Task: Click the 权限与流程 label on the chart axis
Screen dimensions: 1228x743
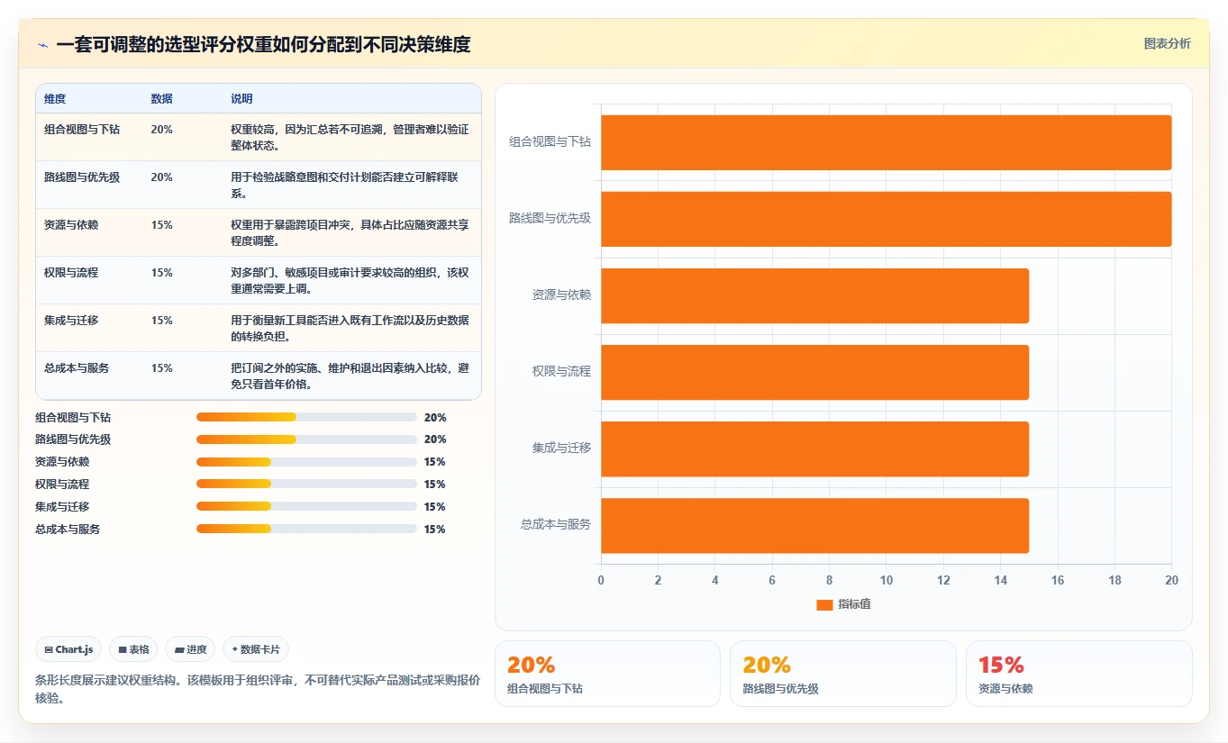Action: [562, 372]
